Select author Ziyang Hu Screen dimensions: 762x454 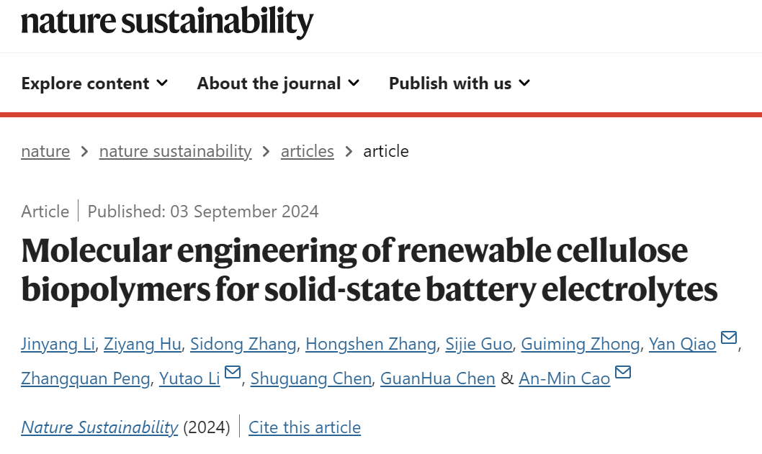click(x=143, y=344)
